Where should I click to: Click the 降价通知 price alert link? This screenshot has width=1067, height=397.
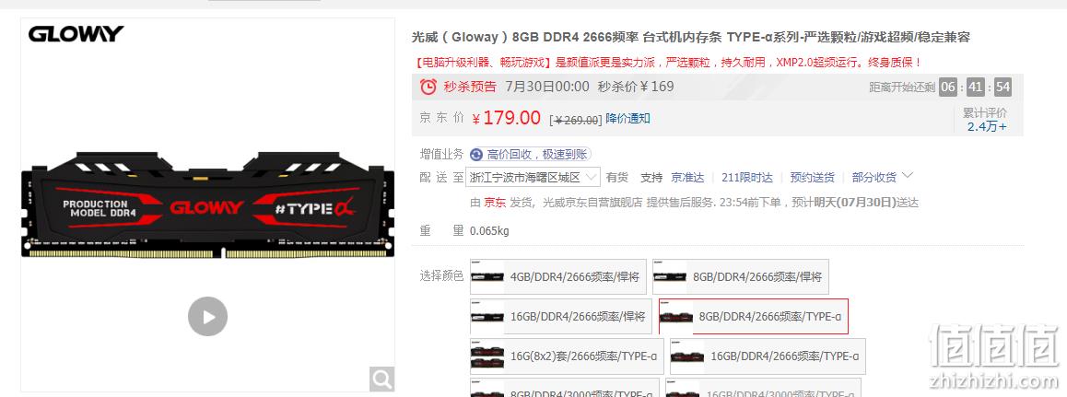(628, 118)
